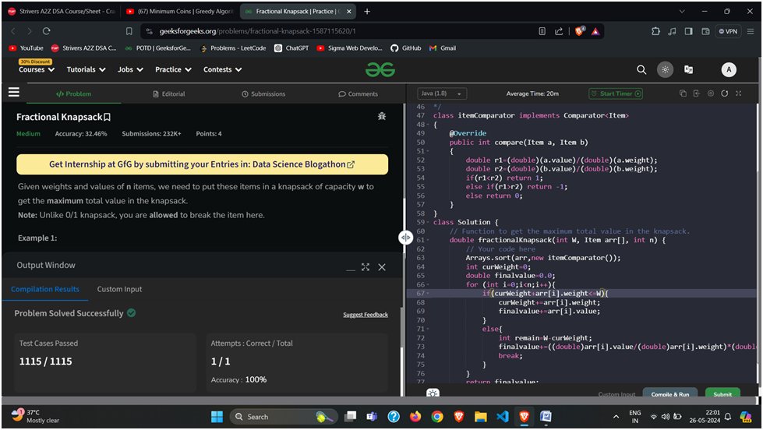Select the Compilation Results tab

(x=44, y=289)
